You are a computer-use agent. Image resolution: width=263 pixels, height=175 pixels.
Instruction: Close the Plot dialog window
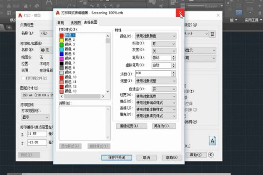point(218,15)
